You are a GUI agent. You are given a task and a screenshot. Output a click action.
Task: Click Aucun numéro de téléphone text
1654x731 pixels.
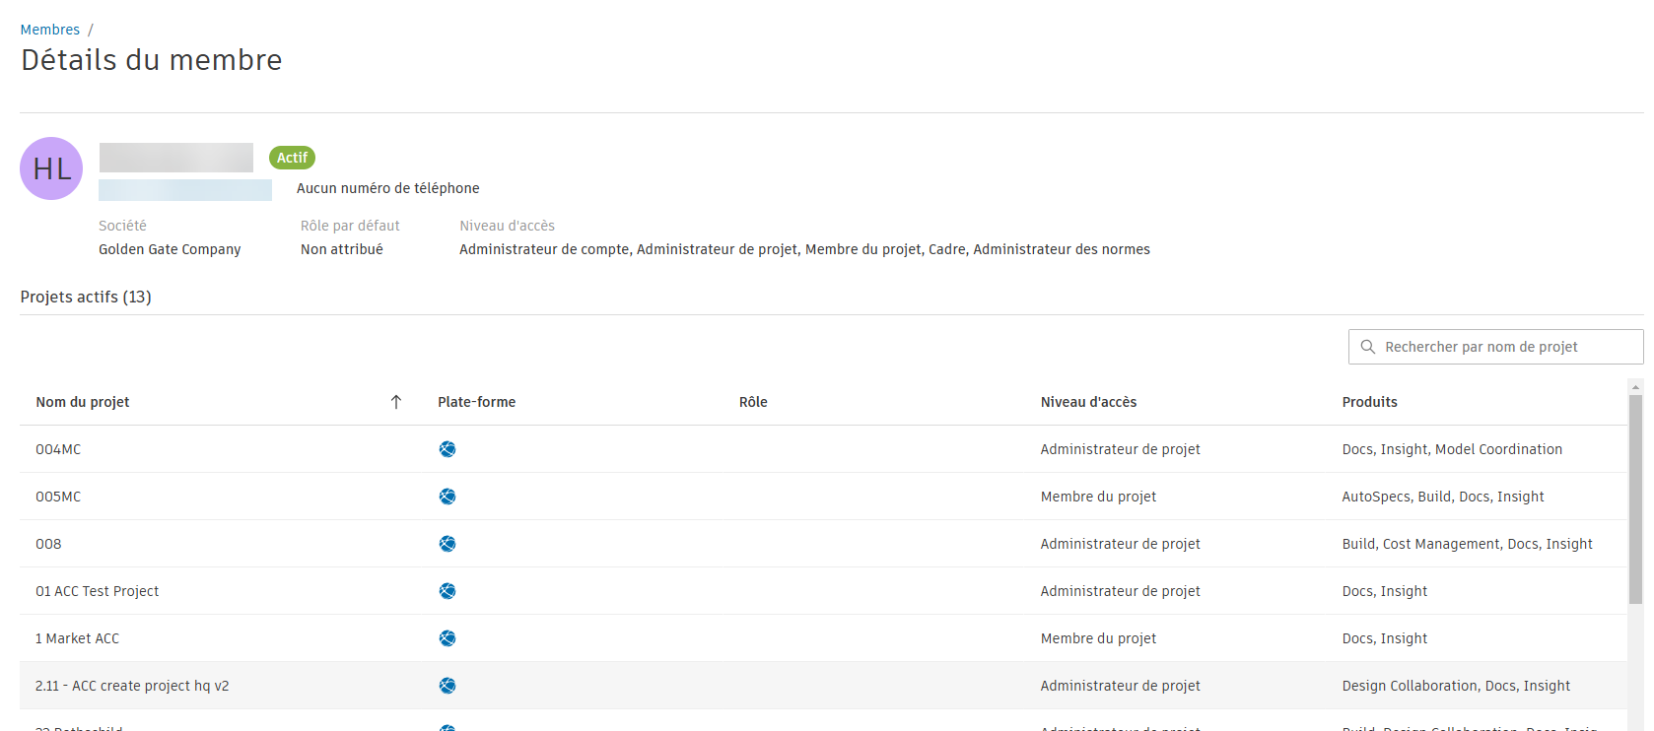tap(388, 188)
